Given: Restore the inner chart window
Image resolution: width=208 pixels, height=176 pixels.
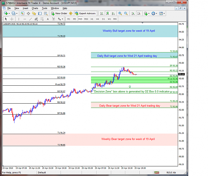Looking at the screenshot, I should [x=180, y=8].
